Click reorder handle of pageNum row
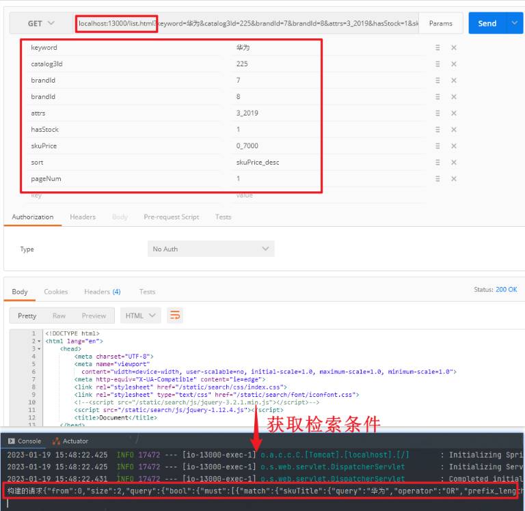This screenshot has height=511, width=525. [x=437, y=179]
